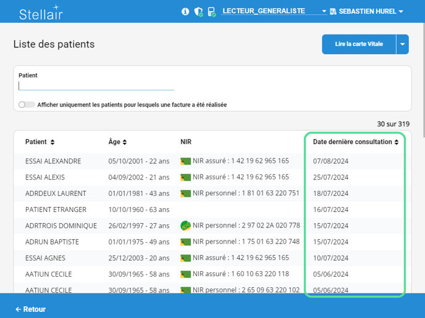Sort the list by Âge column
Image resolution: width=425 pixels, height=318 pixels.
pos(117,142)
